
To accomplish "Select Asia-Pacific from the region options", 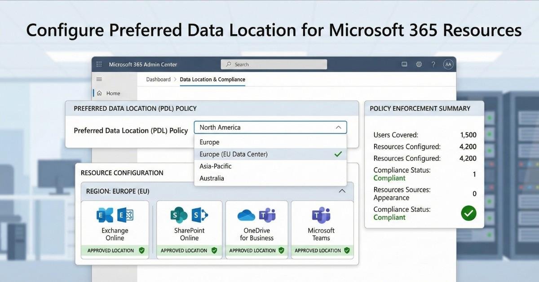I will 216,166.
